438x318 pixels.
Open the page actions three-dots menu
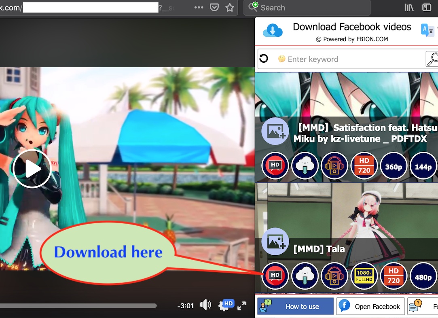pyautogui.click(x=199, y=8)
